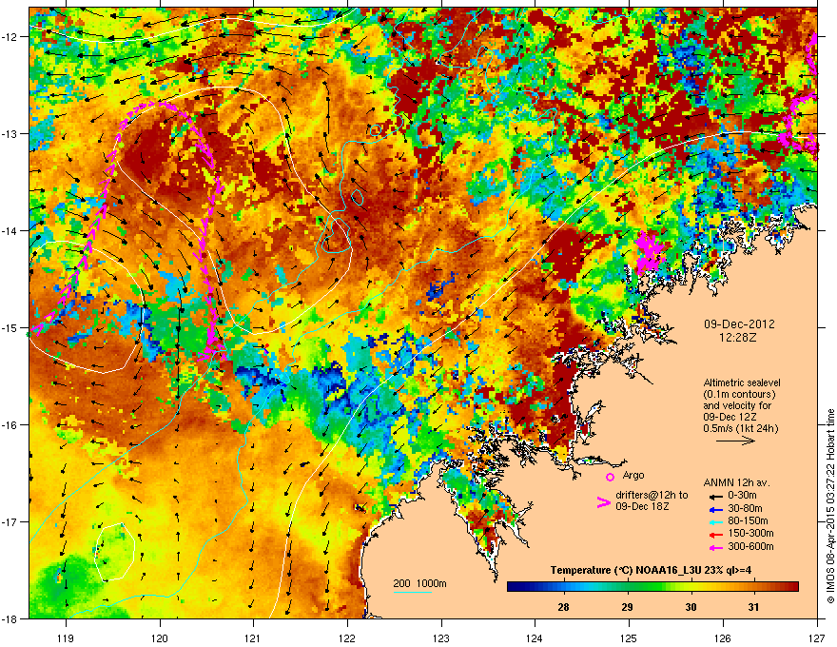
Task: Click the magenta drifter cluster near 125E coast
Action: [649, 253]
